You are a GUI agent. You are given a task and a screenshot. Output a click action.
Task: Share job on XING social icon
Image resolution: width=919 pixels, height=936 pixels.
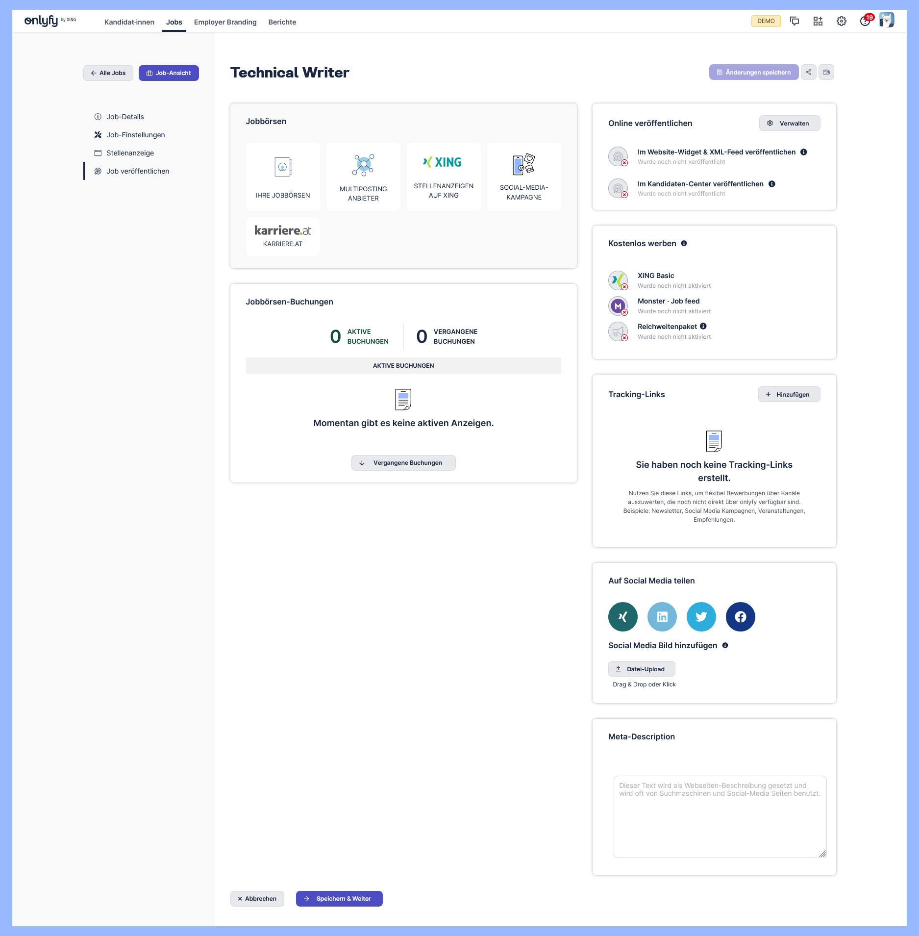(622, 616)
